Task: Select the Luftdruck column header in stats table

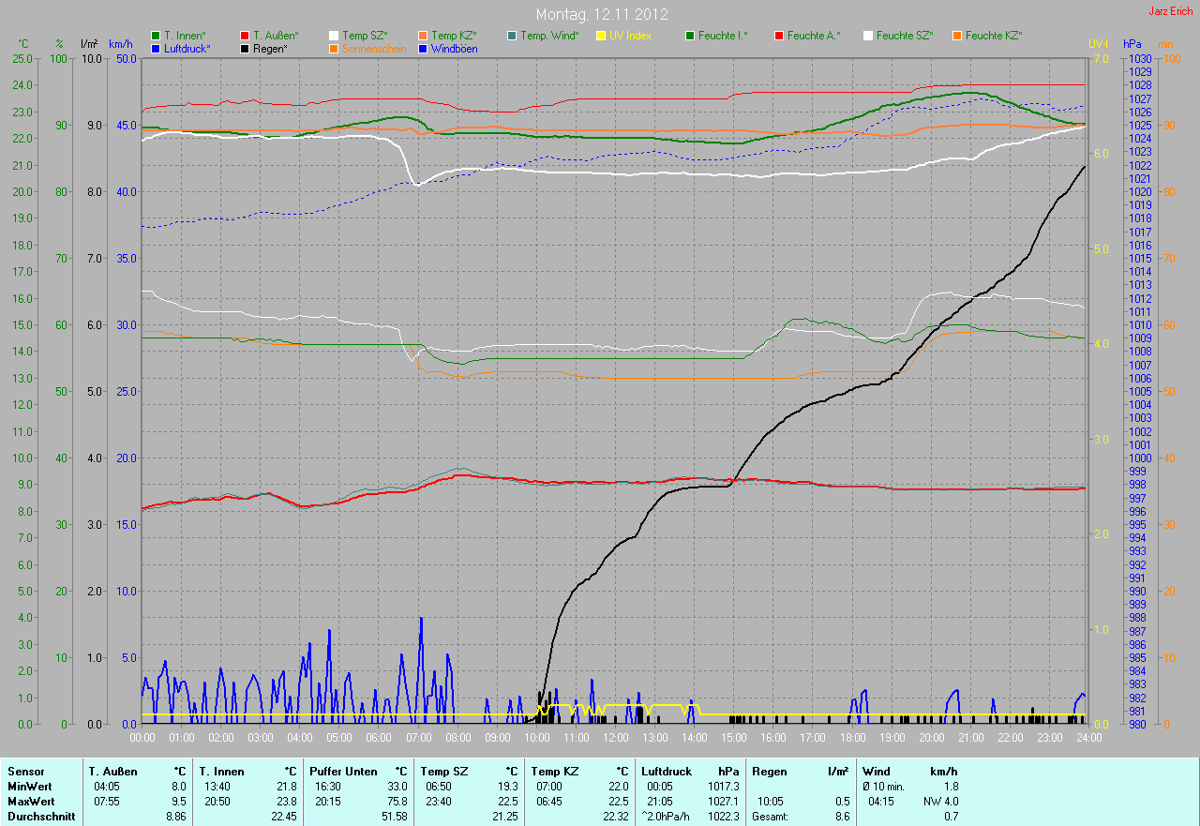Action: pyautogui.click(x=667, y=772)
